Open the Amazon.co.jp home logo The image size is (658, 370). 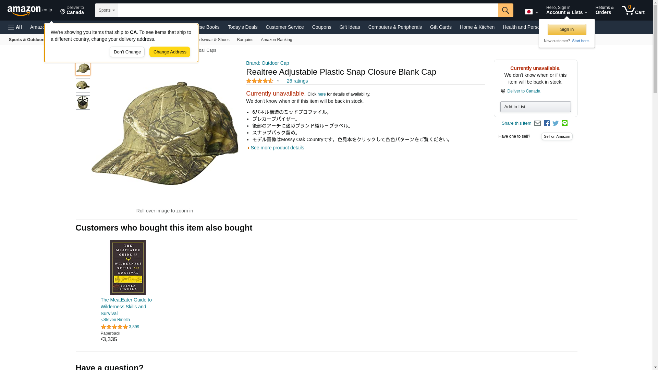(x=30, y=11)
